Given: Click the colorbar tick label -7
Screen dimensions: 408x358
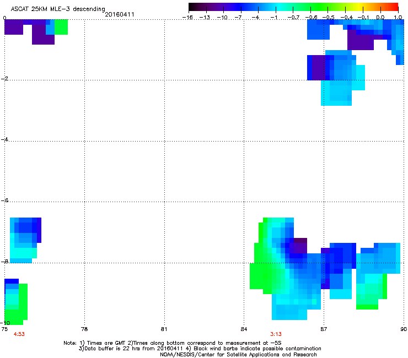Looking at the screenshot, I should click(x=239, y=18).
